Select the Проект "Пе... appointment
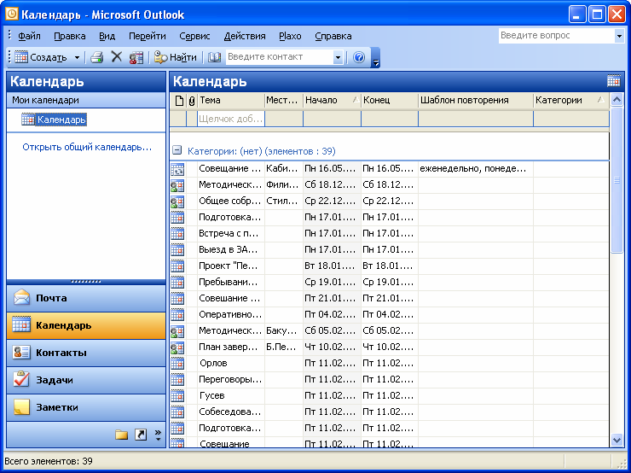The width and height of the screenshot is (631, 473). [x=389, y=266]
